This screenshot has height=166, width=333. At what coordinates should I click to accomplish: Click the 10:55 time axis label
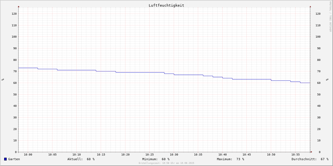(x=296, y=155)
